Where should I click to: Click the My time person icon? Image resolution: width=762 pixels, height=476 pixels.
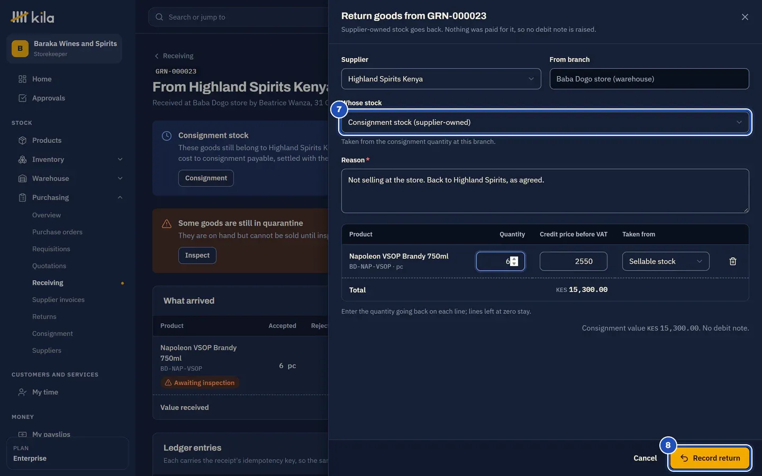(22, 392)
